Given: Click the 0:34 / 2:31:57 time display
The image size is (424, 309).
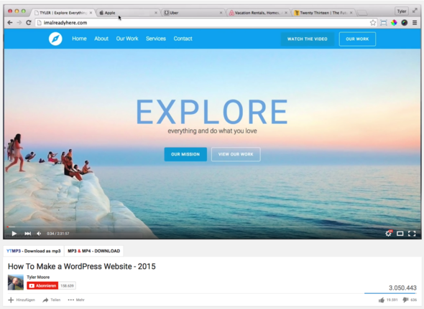Looking at the screenshot, I should point(58,234).
